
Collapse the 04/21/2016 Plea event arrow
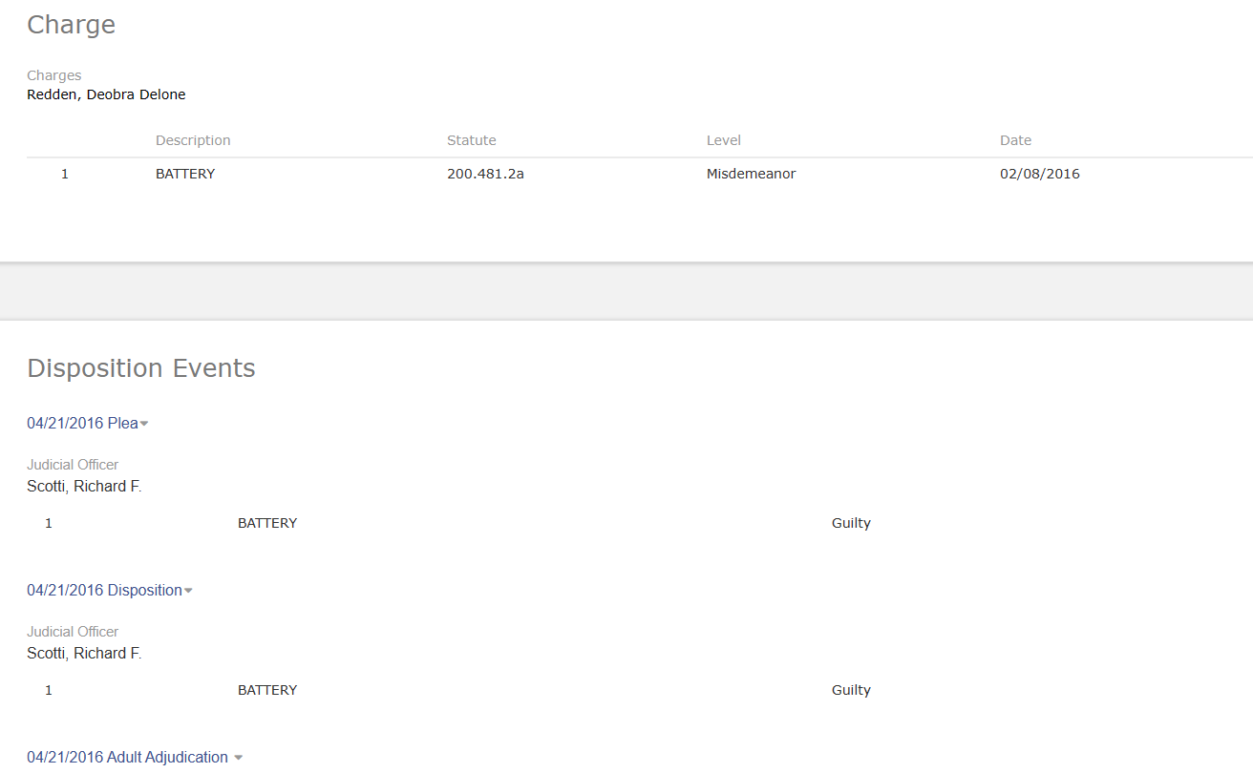tap(144, 424)
